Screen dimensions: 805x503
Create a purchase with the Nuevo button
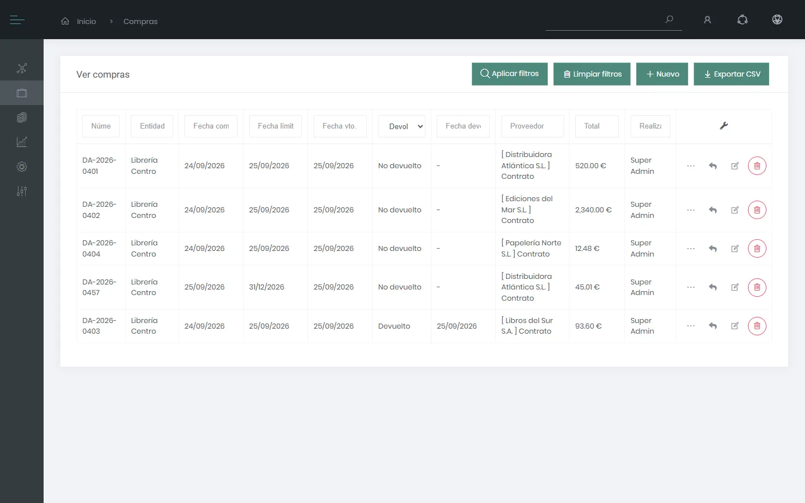pos(662,74)
